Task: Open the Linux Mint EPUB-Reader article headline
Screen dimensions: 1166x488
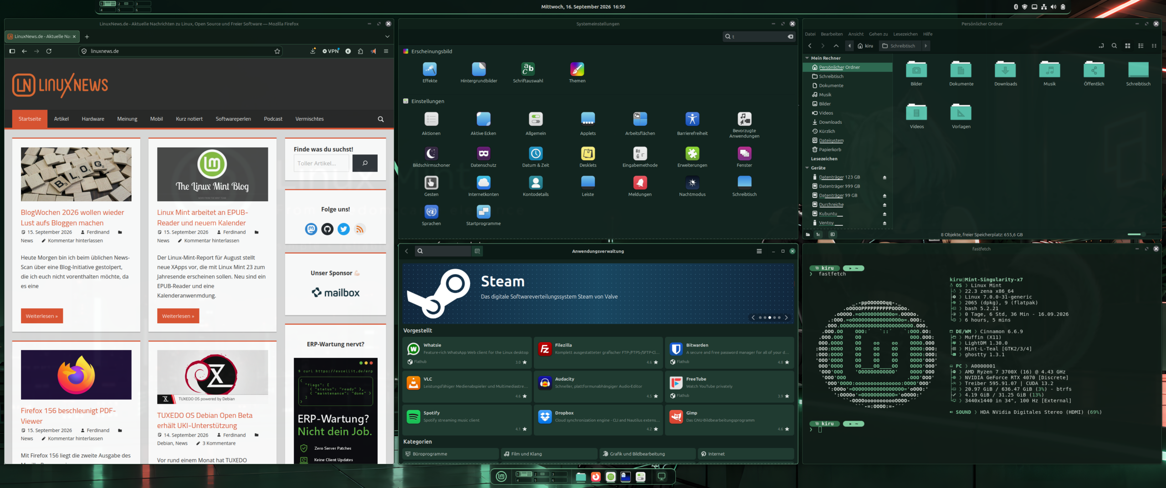Action: tap(202, 218)
